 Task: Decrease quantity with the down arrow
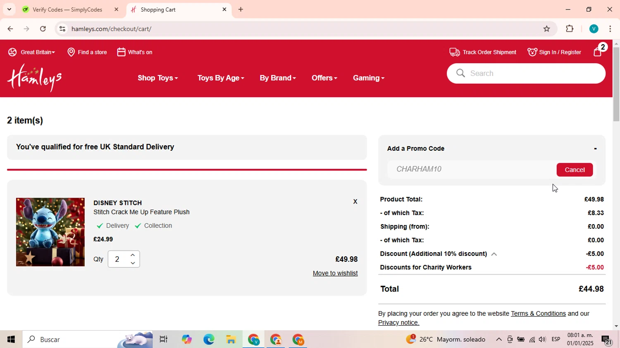point(133,263)
